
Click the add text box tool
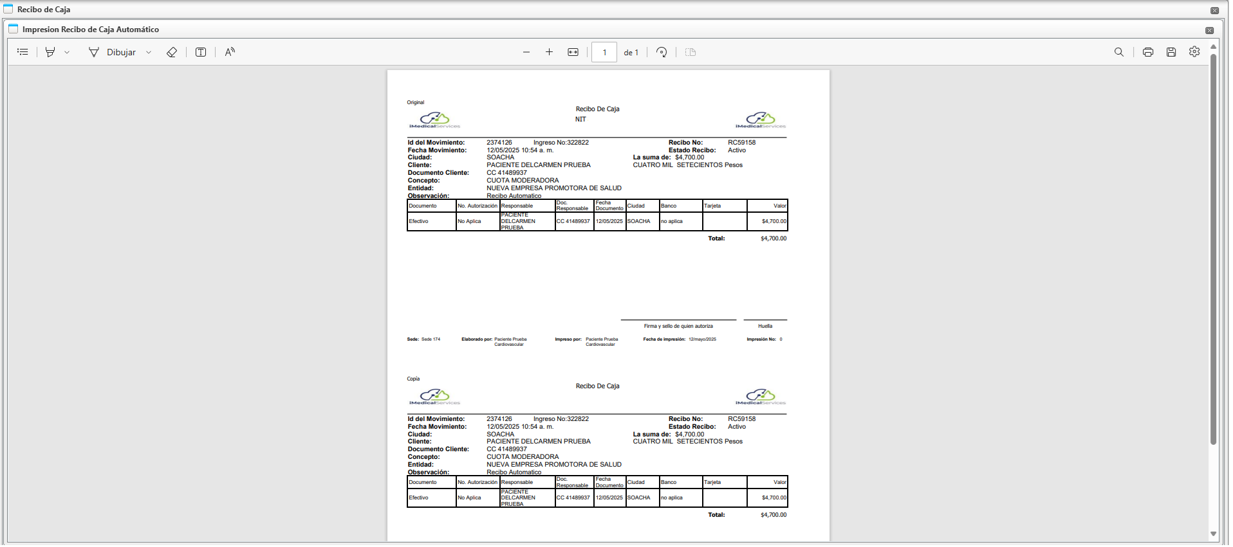pyautogui.click(x=201, y=52)
